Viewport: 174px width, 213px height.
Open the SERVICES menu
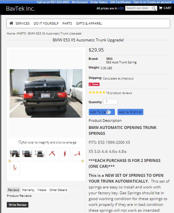pos(22,24)
